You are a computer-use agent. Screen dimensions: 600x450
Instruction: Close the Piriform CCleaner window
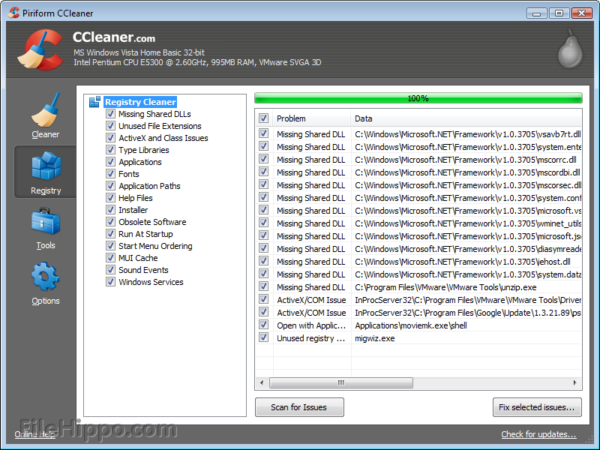(582, 13)
